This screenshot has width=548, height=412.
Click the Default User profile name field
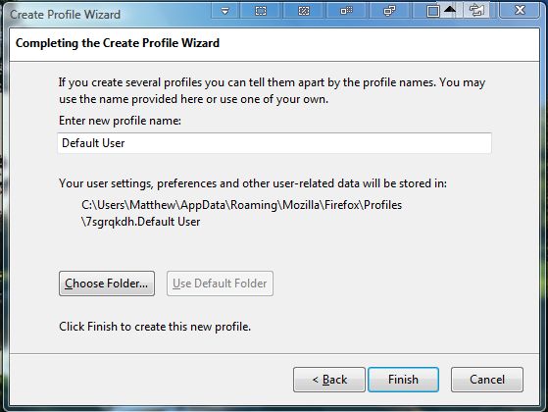coord(274,143)
